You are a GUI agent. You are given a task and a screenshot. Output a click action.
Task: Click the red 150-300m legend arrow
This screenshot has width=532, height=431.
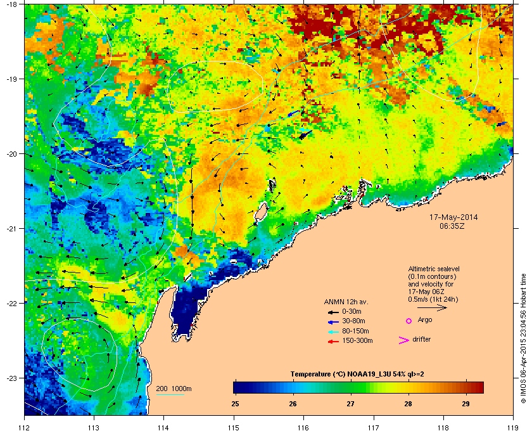(x=333, y=342)
